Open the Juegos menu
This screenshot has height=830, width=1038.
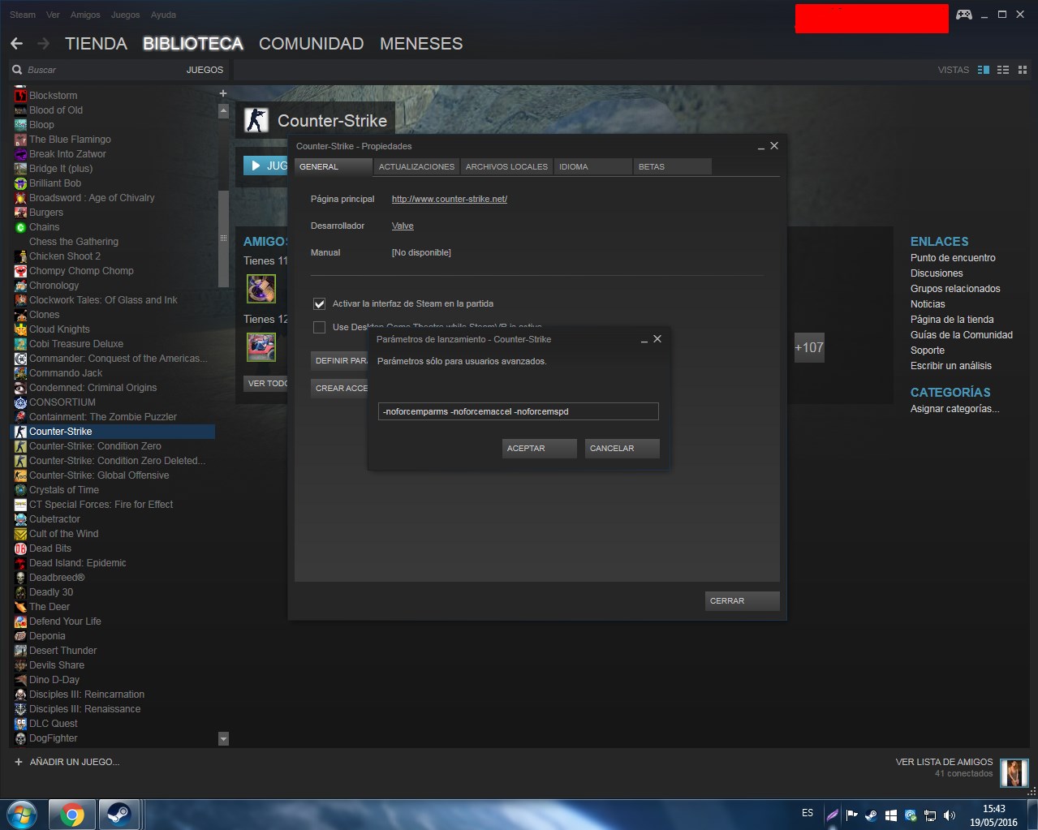point(125,15)
